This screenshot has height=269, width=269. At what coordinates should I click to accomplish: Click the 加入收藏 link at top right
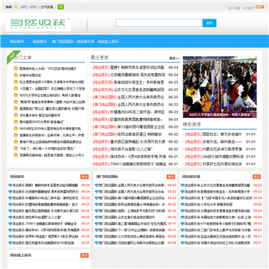[234, 8]
